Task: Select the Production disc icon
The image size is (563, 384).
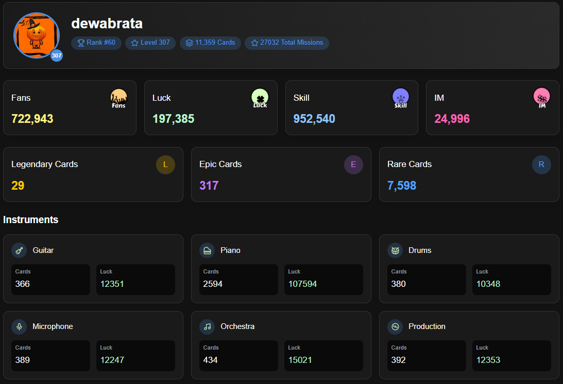Action: (395, 326)
